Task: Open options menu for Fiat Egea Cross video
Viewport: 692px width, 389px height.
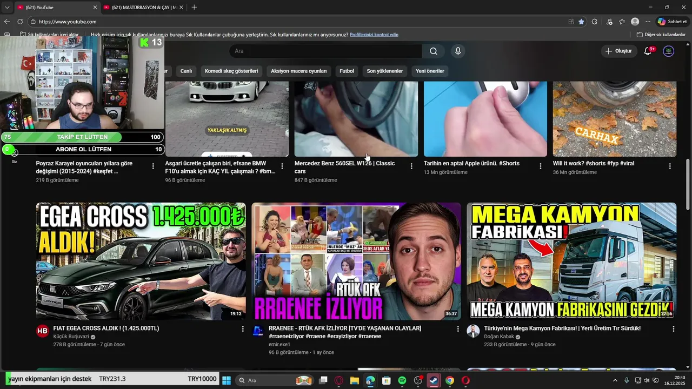Action: point(243,328)
